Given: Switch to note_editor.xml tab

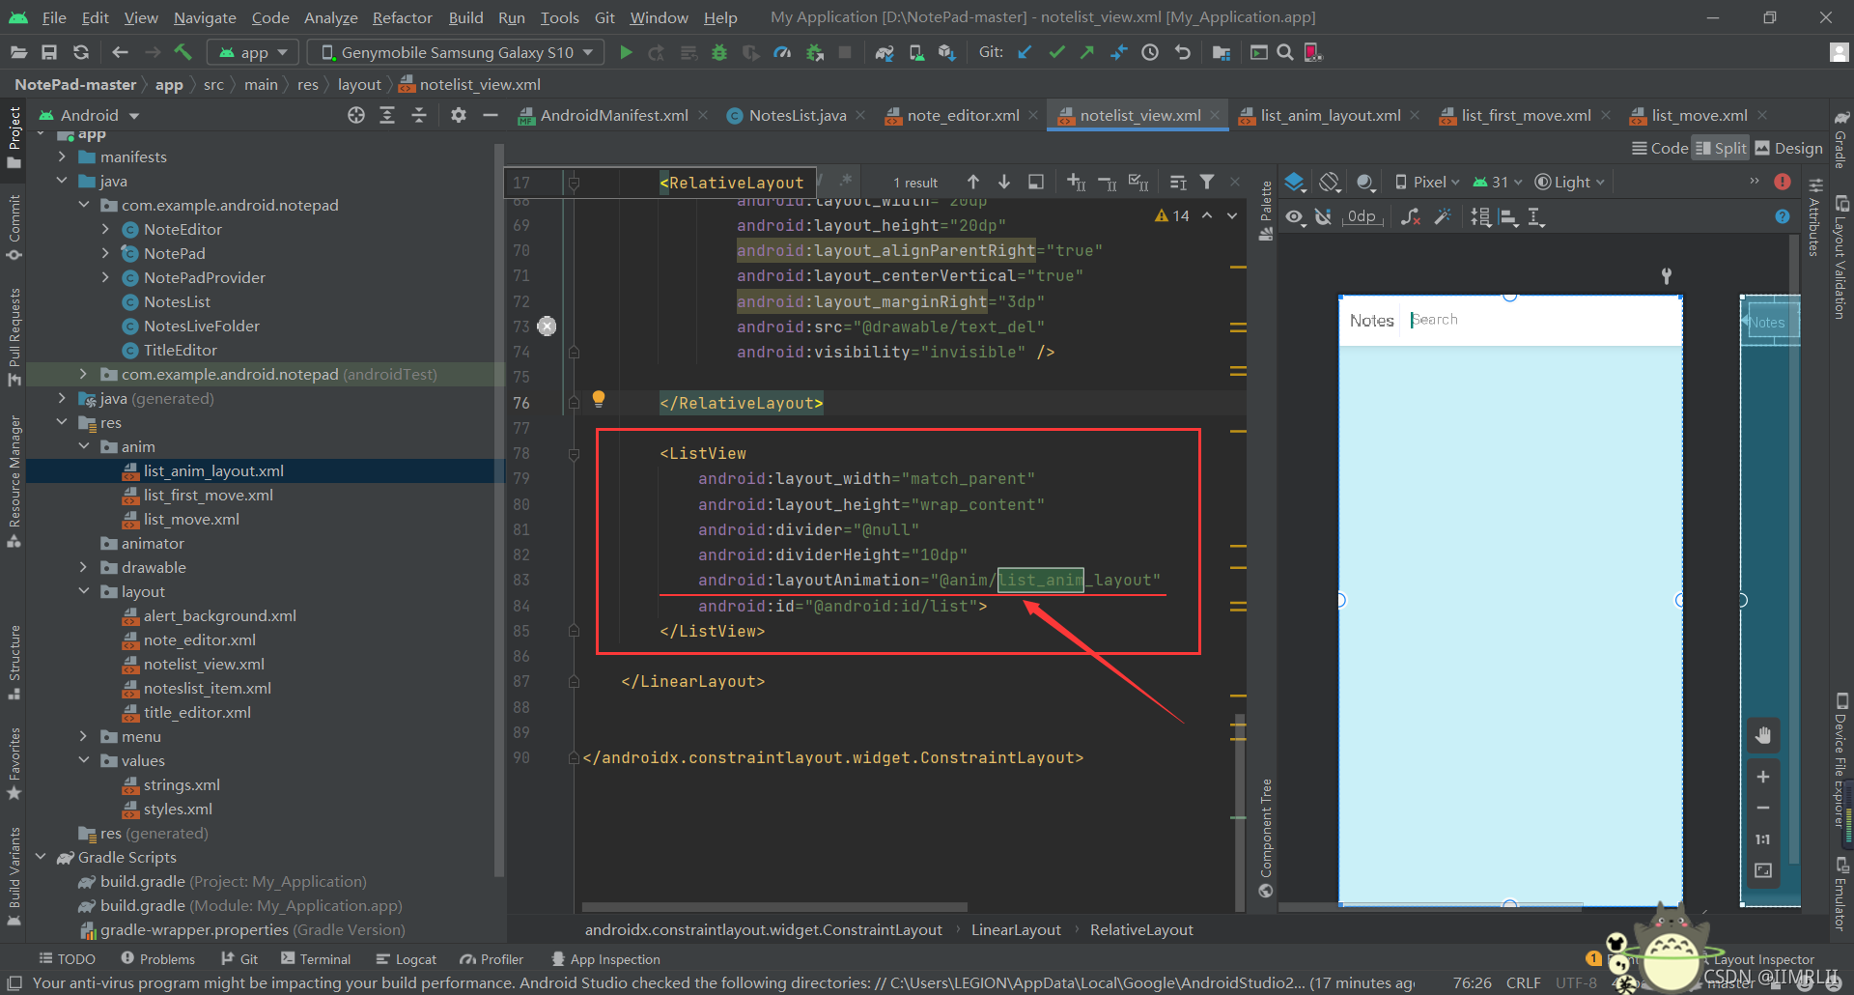Looking at the screenshot, I should click(963, 115).
